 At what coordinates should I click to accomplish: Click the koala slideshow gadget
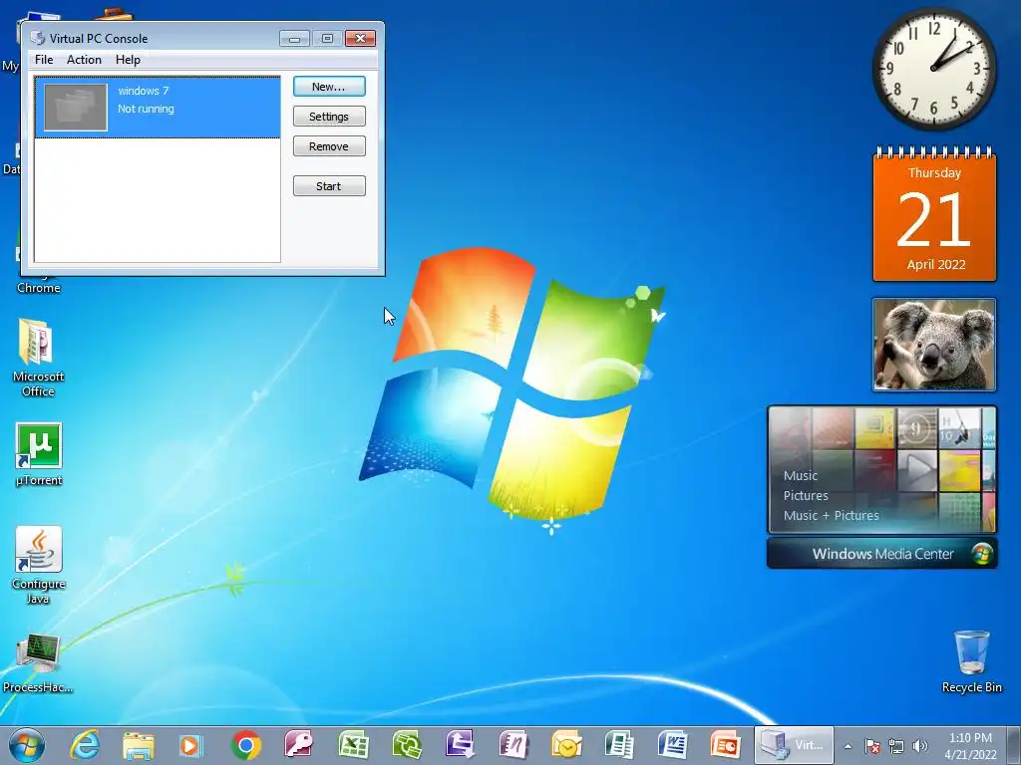click(x=934, y=345)
